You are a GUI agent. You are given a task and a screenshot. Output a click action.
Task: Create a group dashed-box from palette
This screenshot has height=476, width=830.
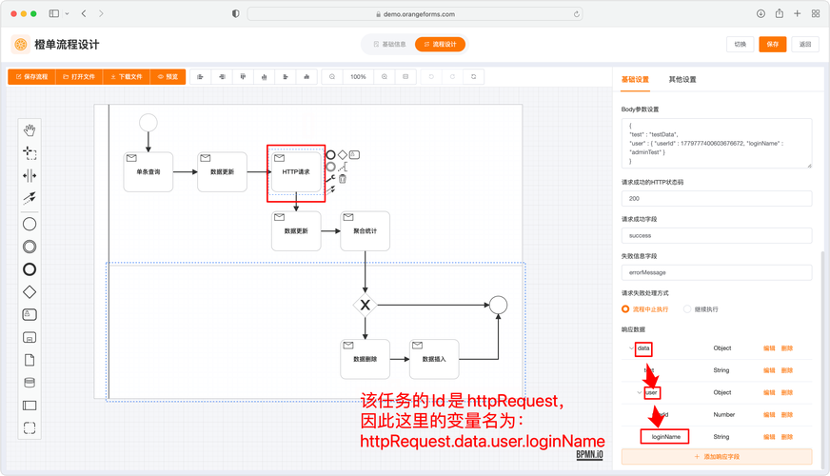click(30, 427)
